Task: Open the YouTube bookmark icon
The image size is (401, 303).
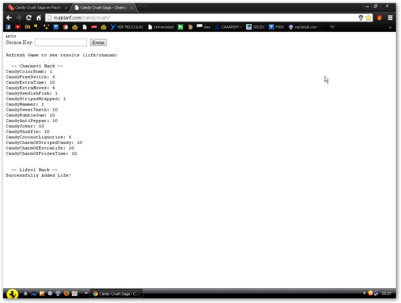Action: pyautogui.click(x=18, y=27)
